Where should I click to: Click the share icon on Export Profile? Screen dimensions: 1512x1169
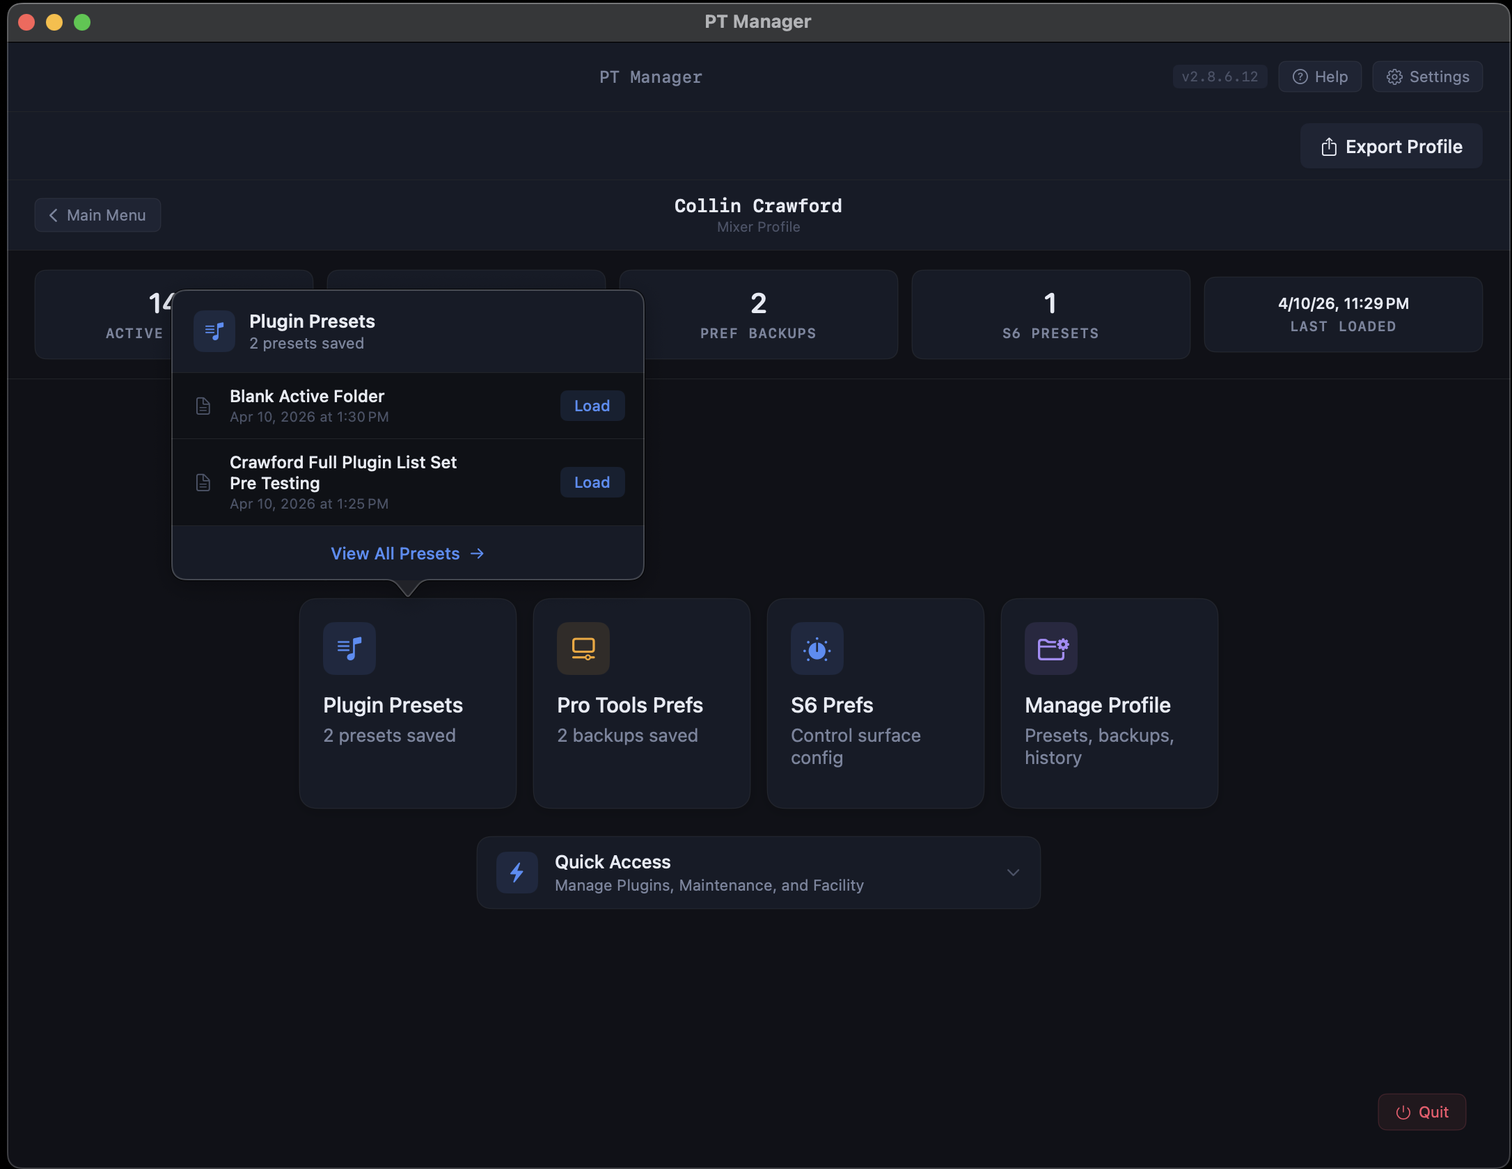pyautogui.click(x=1329, y=146)
